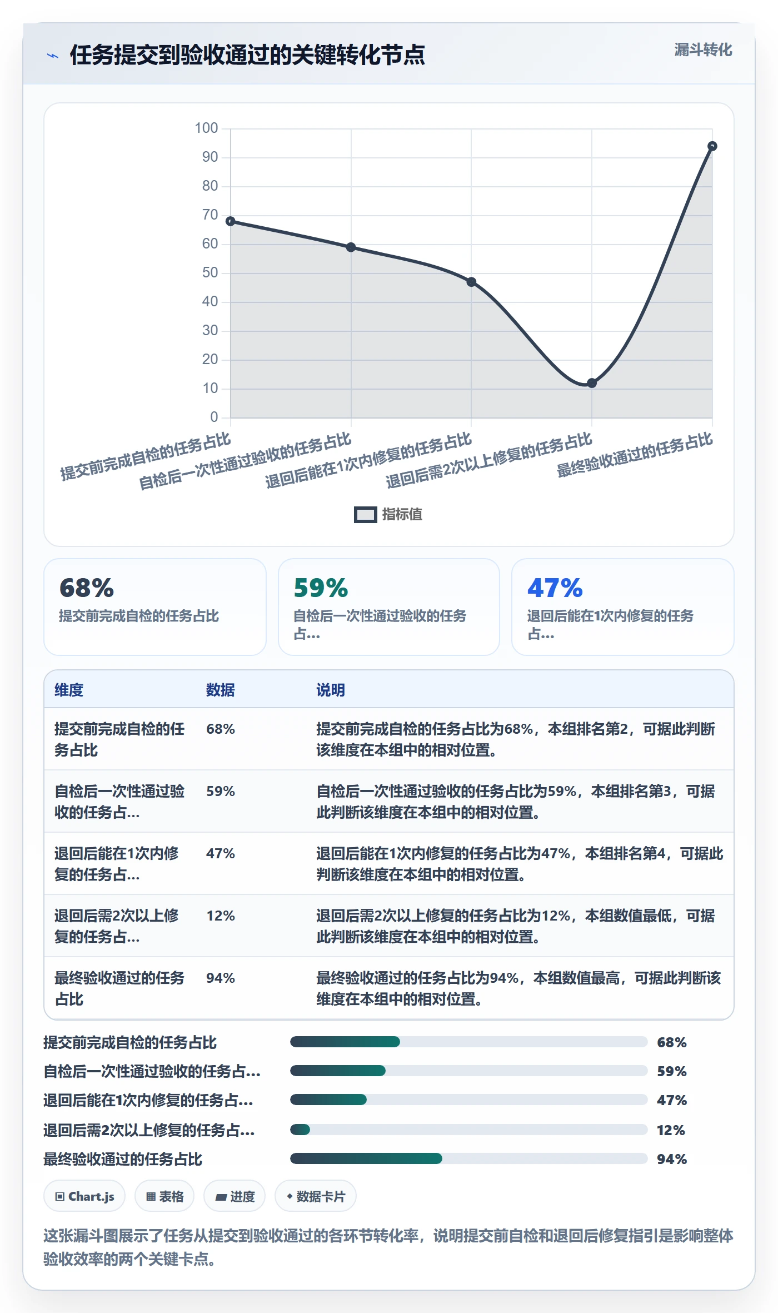Screen dimensions: 778x1313
Task: Select the 47% data card
Action: (623, 607)
